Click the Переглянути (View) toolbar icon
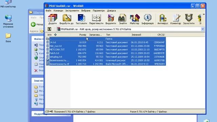The width and height of the screenshot is (217, 122). tap(96, 19)
